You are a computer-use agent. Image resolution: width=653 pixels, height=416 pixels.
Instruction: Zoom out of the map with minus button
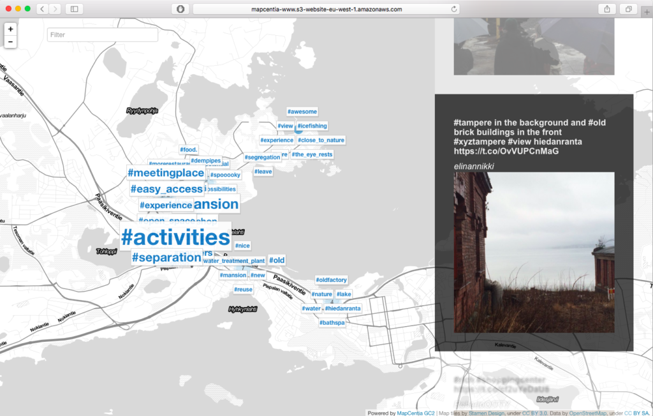click(10, 41)
